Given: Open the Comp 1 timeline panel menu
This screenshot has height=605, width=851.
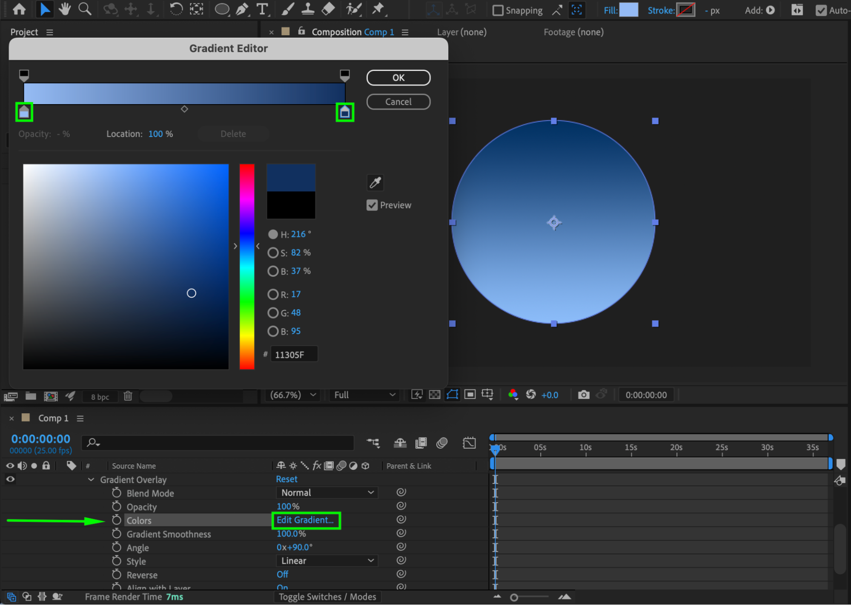Looking at the screenshot, I should click(80, 419).
